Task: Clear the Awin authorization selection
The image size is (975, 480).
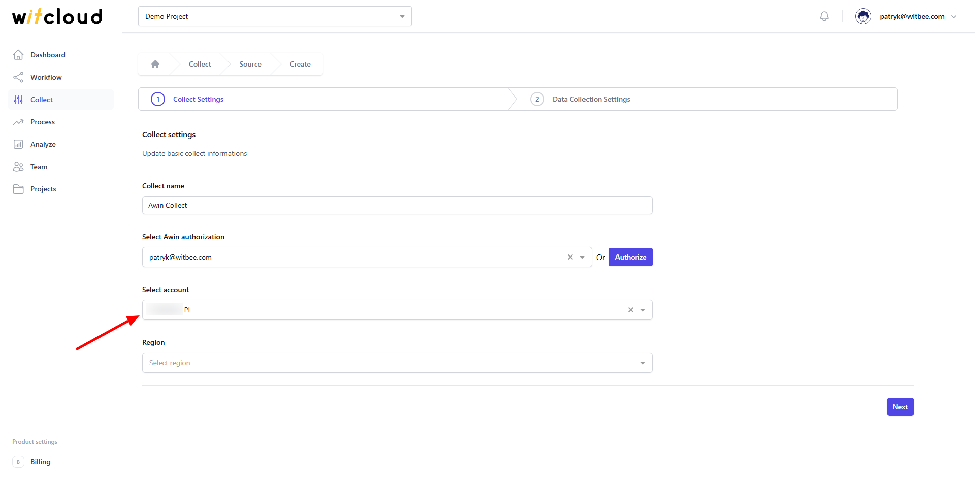Action: tap(570, 257)
